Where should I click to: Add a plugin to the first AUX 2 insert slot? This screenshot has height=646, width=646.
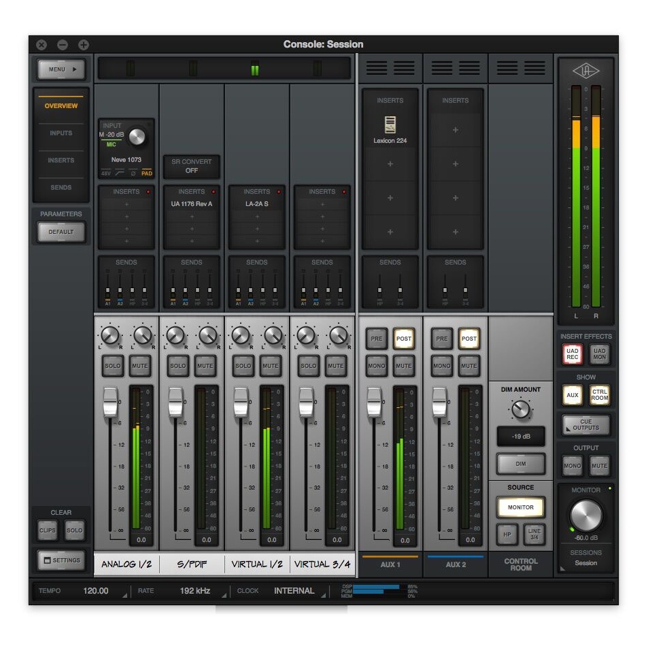click(x=455, y=130)
